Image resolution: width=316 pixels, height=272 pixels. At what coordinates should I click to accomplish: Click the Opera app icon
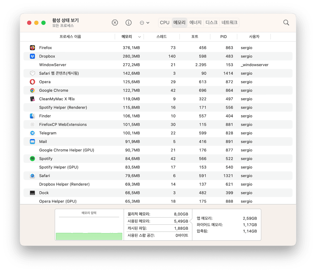click(x=32, y=82)
